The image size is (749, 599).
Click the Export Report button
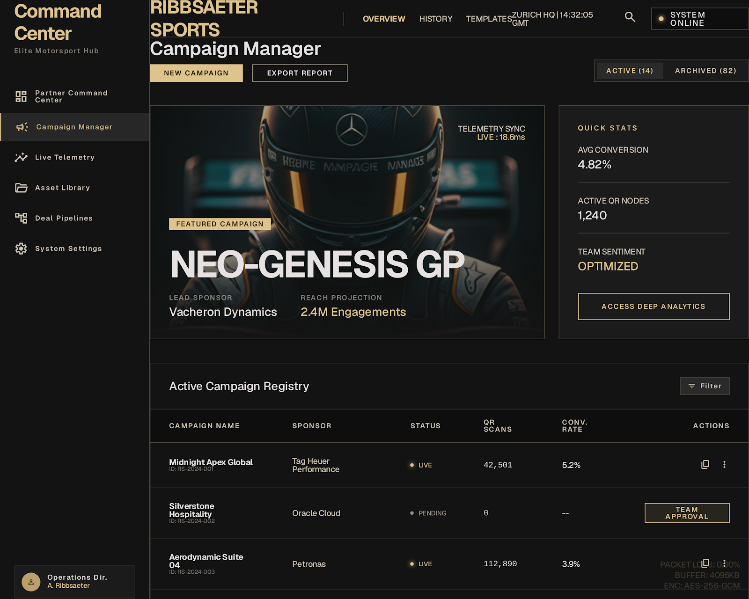click(x=300, y=73)
